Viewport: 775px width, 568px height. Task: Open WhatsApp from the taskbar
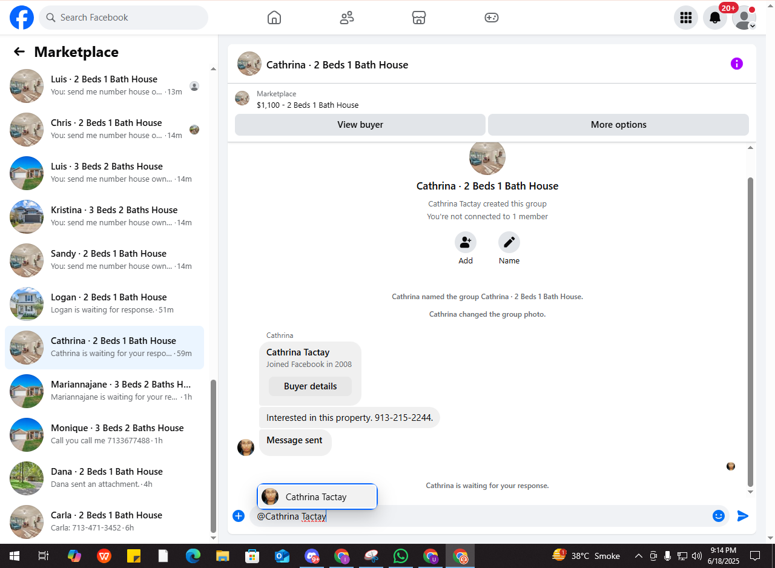coord(401,556)
